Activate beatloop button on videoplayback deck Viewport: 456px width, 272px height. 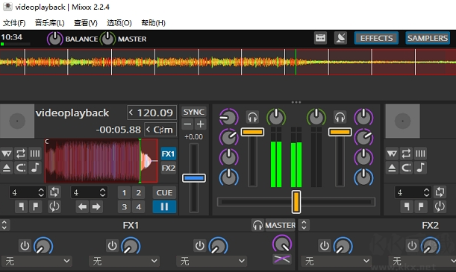pyautogui.click(x=54, y=192)
